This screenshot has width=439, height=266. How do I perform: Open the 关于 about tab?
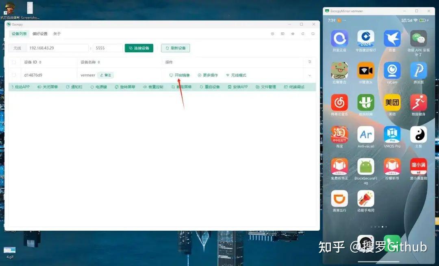coord(57,34)
